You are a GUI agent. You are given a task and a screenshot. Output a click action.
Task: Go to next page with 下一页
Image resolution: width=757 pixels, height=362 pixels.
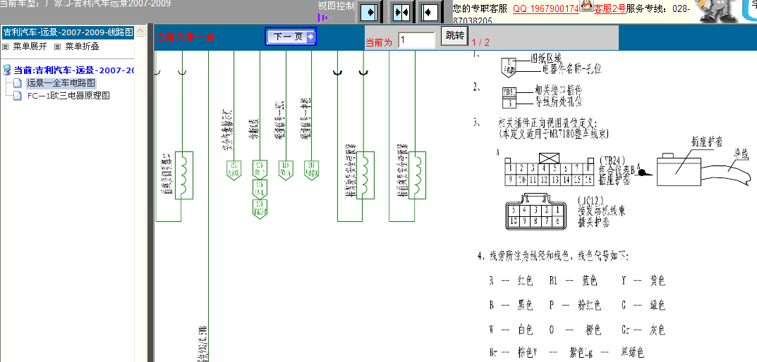click(x=291, y=37)
